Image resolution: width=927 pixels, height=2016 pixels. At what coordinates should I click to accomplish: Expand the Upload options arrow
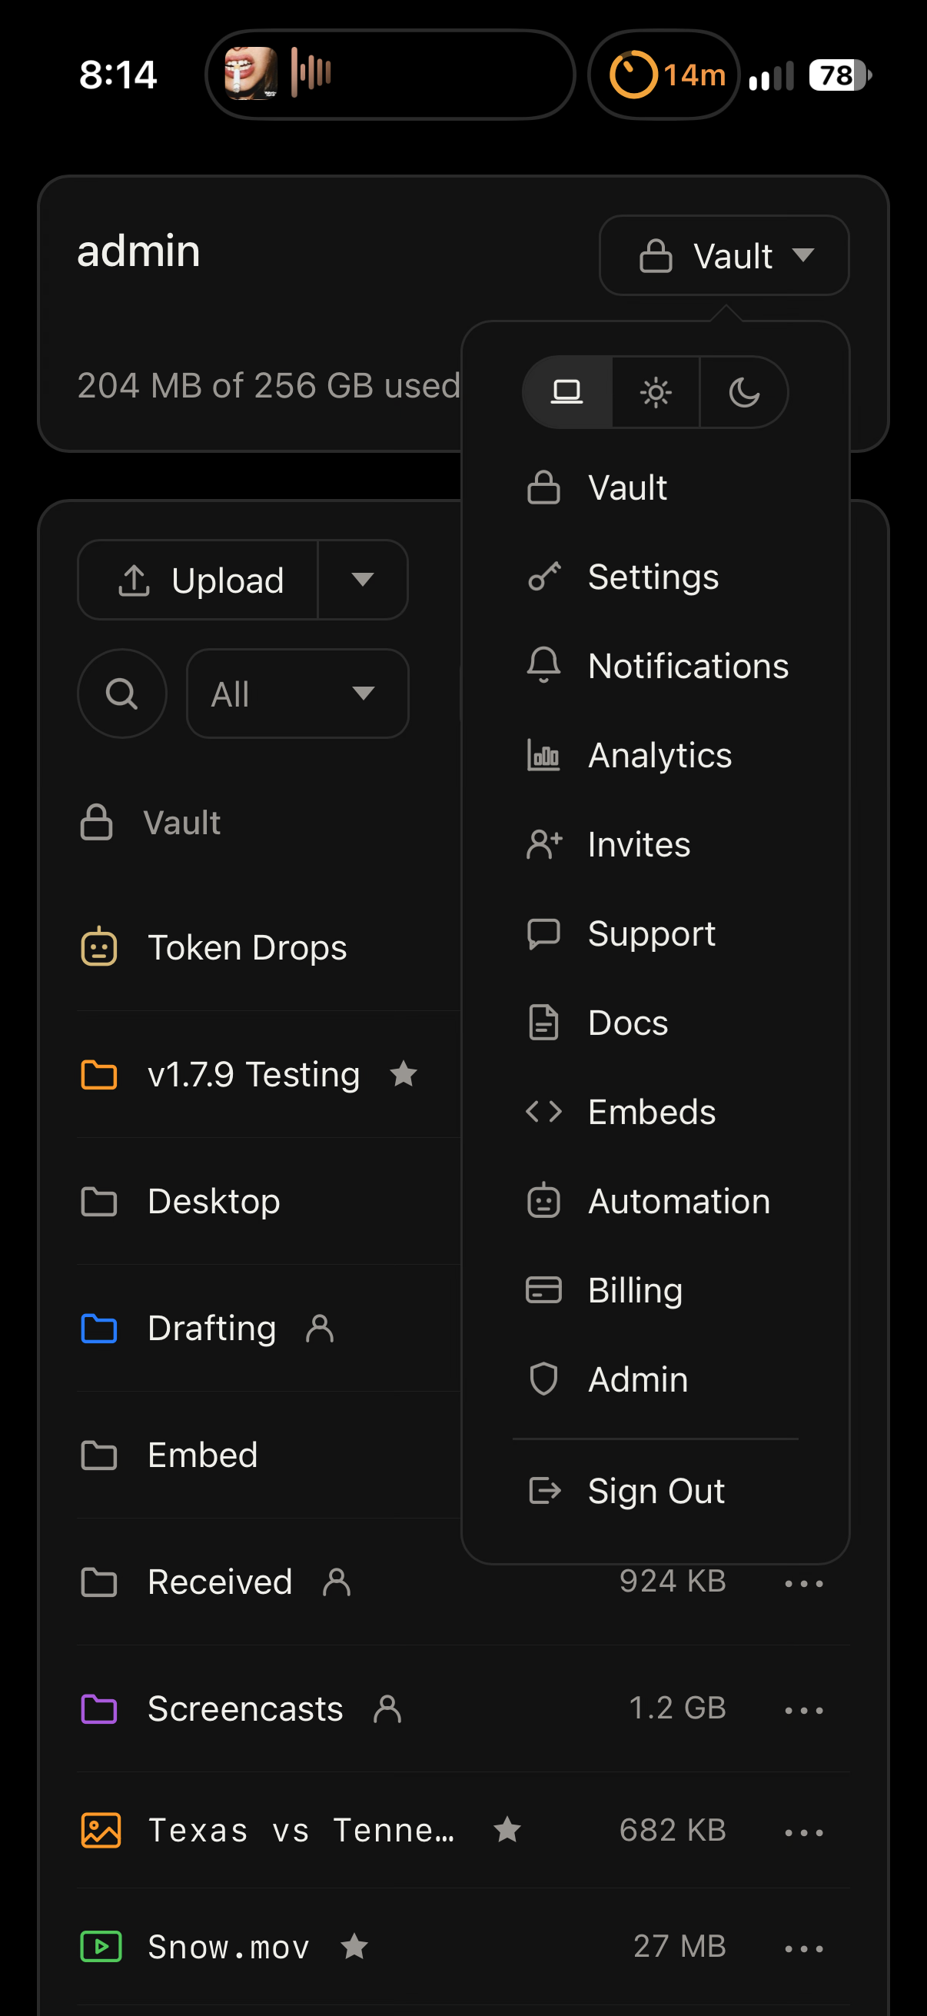(x=363, y=580)
